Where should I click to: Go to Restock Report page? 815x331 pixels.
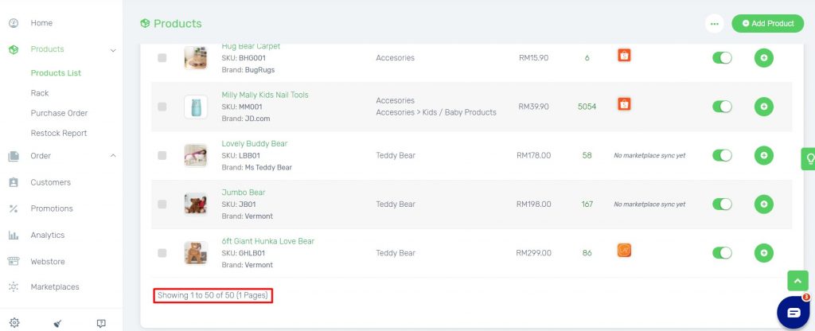59,133
